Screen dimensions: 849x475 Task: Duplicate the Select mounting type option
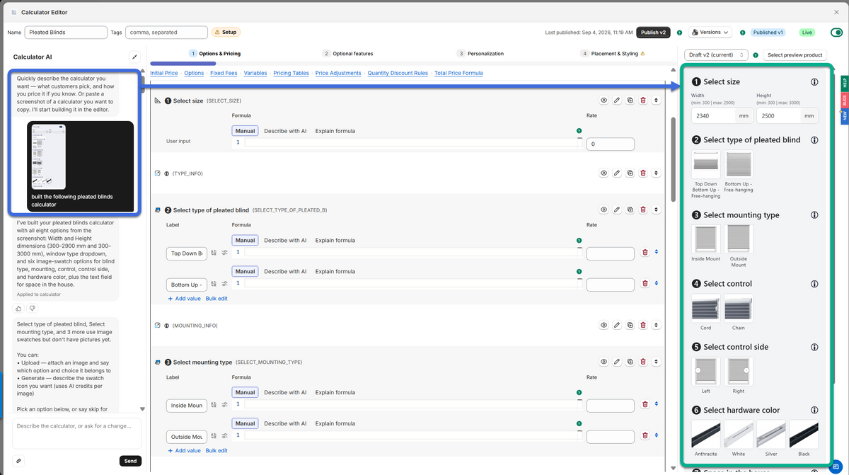[x=630, y=362]
